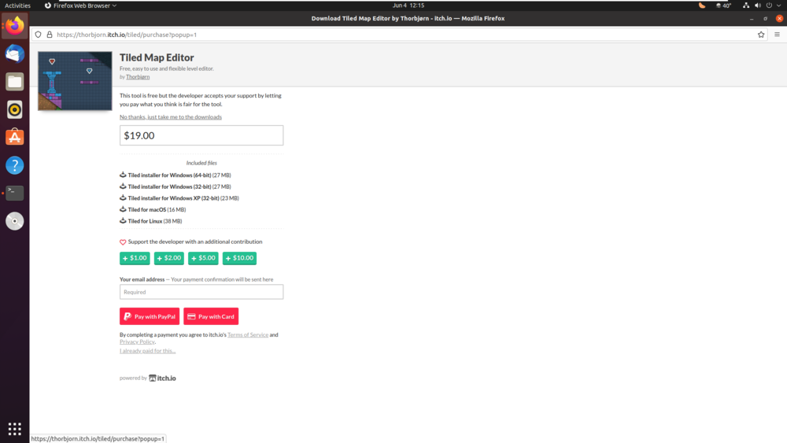Image resolution: width=787 pixels, height=443 pixels.
Task: Pay with Card
Action: tap(211, 316)
